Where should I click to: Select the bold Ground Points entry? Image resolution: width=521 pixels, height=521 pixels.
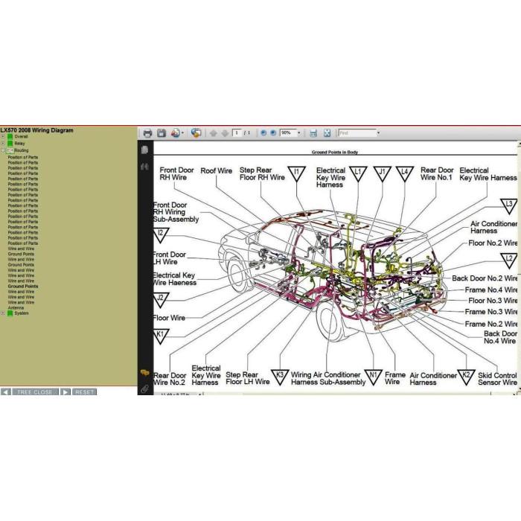tap(23, 286)
